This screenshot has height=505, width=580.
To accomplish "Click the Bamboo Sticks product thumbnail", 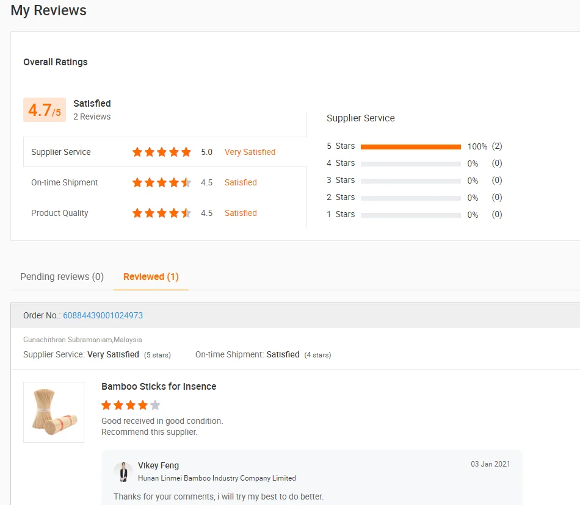I will click(x=54, y=412).
